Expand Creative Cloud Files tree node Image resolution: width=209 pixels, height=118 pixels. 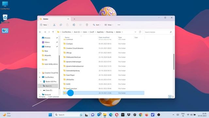pyautogui.click(x=40, y=73)
